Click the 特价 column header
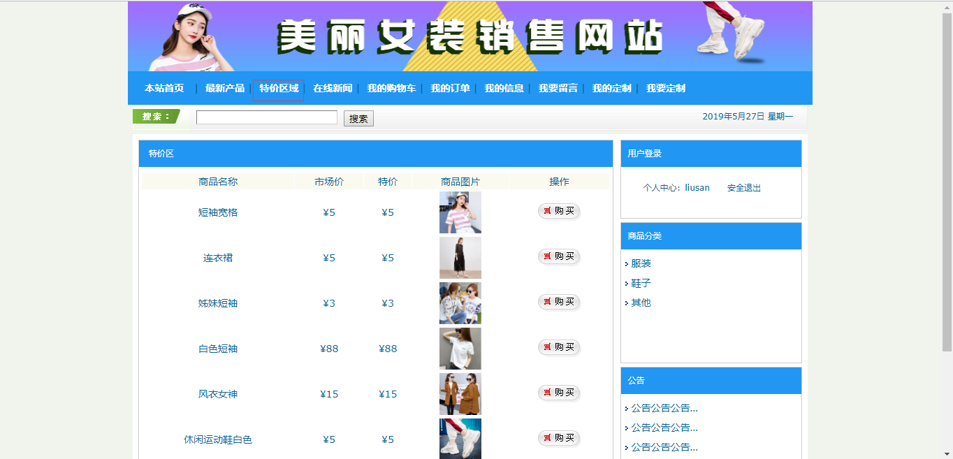 click(x=388, y=182)
